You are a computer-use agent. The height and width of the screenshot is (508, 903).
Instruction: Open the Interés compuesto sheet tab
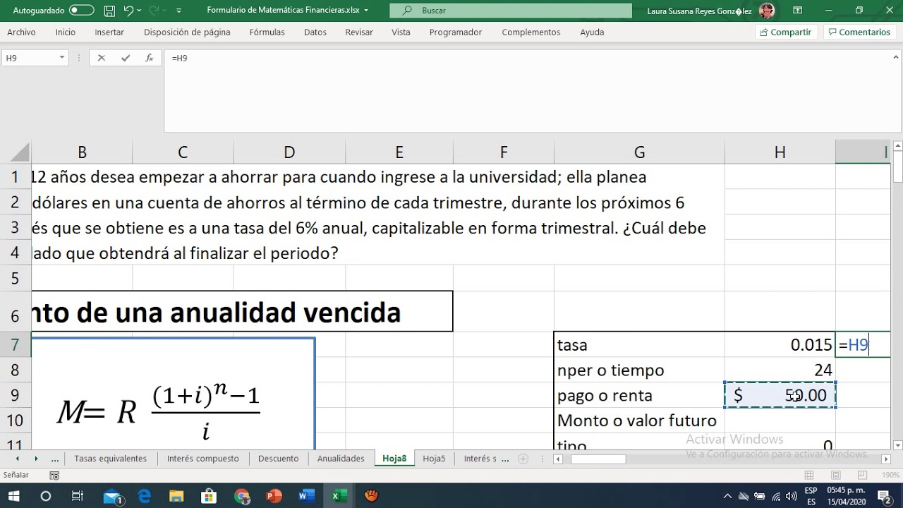[x=202, y=459]
